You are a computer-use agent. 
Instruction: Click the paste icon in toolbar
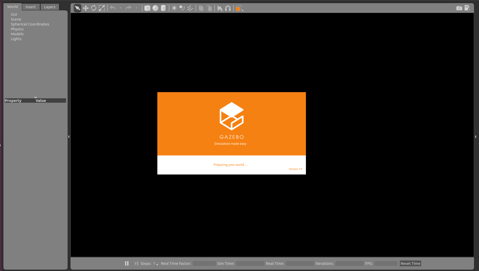coord(209,8)
